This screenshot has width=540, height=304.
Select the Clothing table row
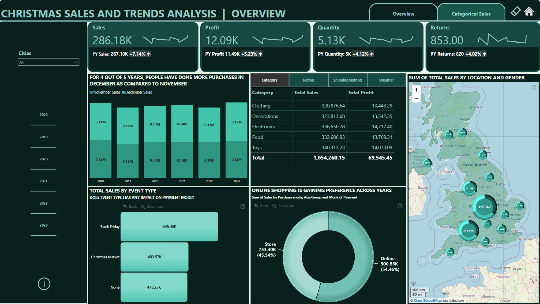322,106
